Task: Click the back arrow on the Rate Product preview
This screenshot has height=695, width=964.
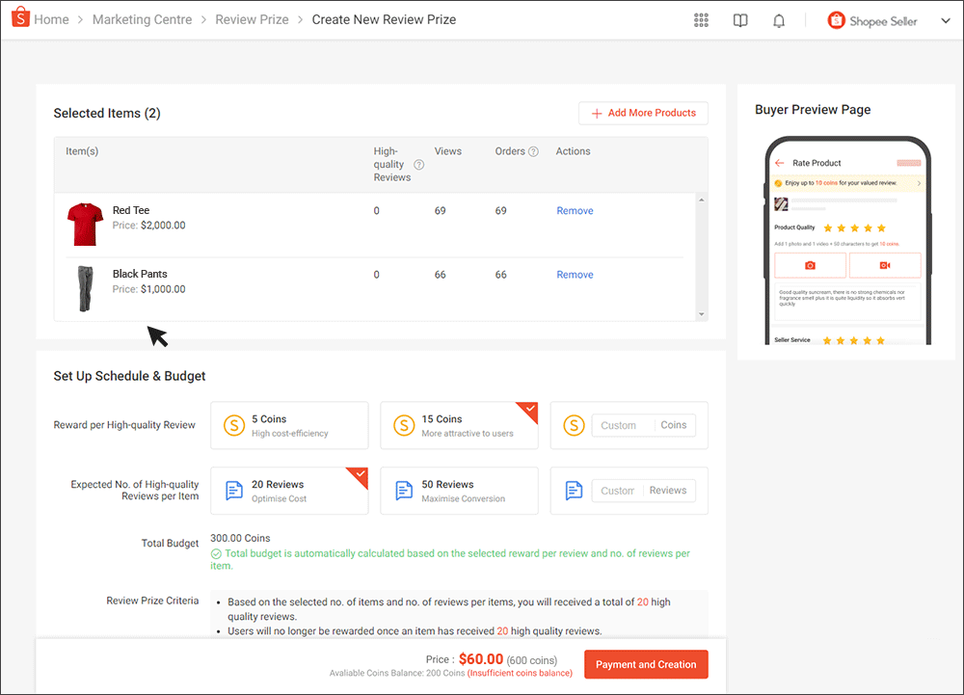Action: (779, 163)
